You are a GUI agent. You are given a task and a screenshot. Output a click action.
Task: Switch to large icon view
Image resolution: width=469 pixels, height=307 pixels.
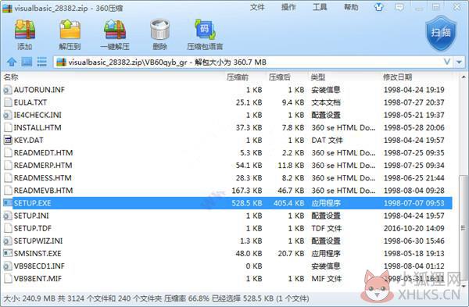click(27, 62)
